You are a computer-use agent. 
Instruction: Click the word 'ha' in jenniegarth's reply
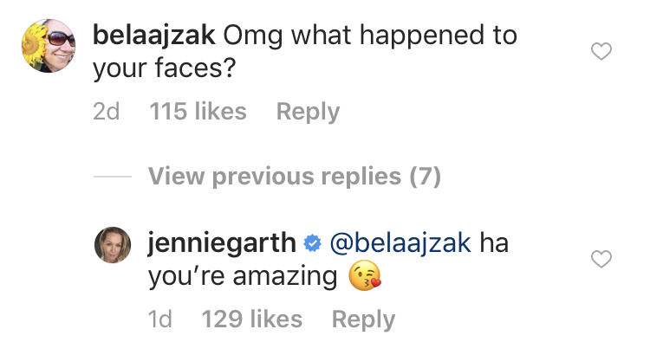494,243
